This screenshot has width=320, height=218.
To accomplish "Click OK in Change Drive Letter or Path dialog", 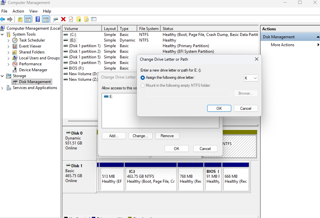I will point(219,109).
